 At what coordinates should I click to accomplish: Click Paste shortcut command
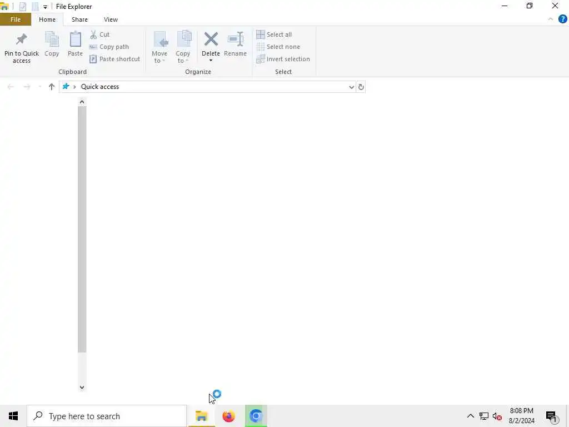[x=114, y=59]
